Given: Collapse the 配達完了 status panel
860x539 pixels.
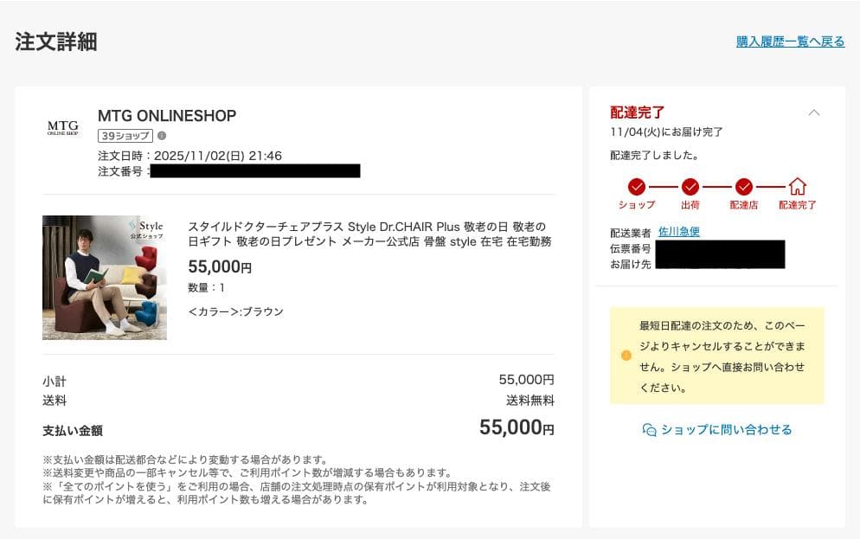Looking at the screenshot, I should [x=814, y=112].
